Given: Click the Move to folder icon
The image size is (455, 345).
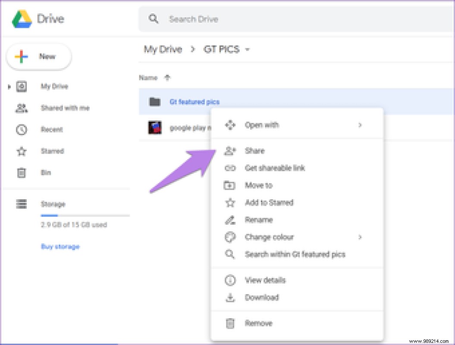Looking at the screenshot, I should [230, 185].
